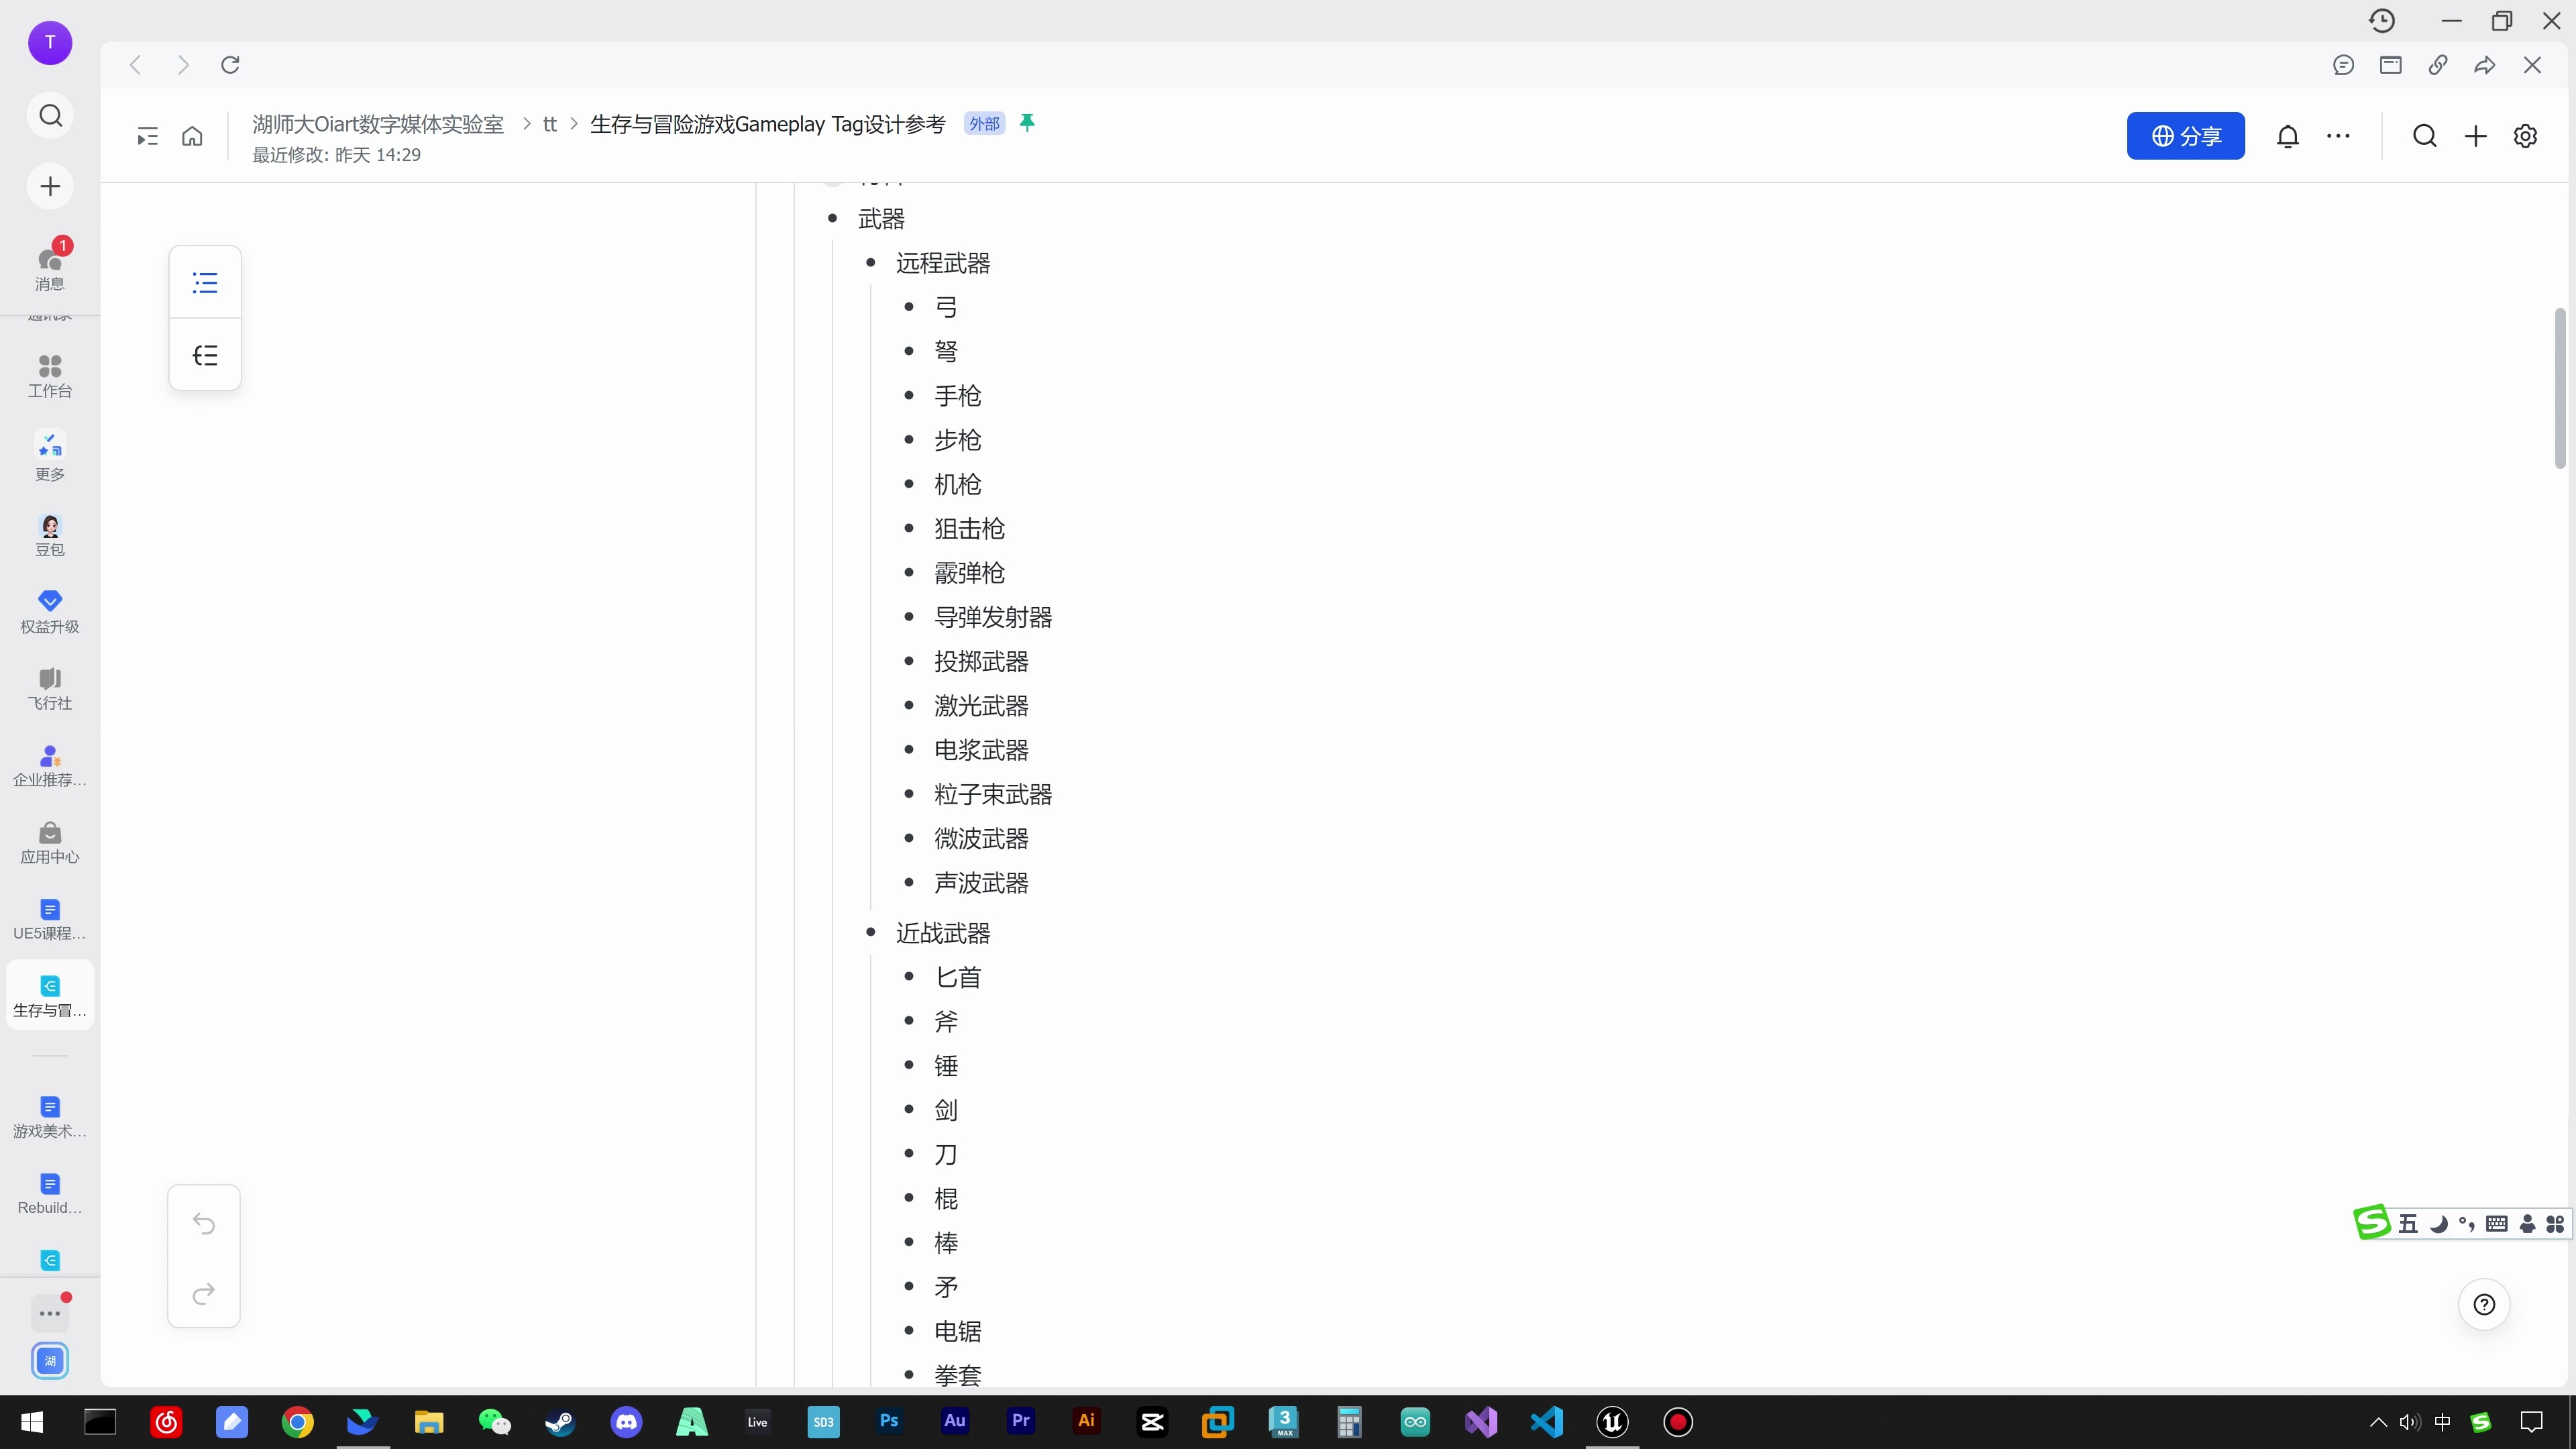Select the 工作台 sidebar tab
Viewport: 2576px width, 1449px height.
pyautogui.click(x=50, y=376)
